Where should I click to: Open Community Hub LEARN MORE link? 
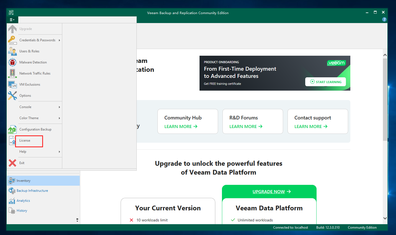point(181,126)
